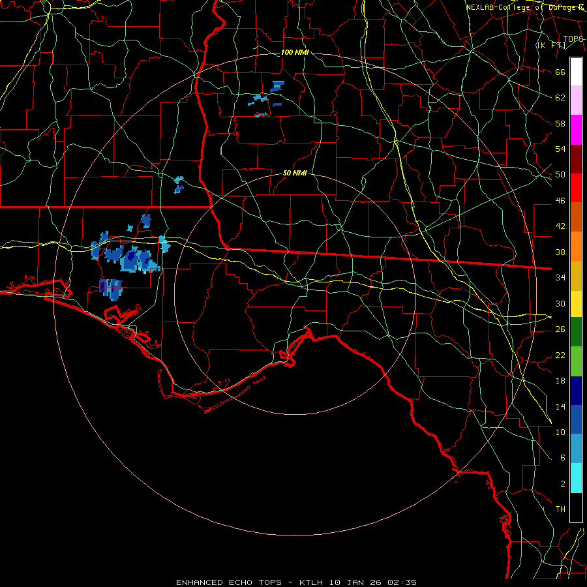This screenshot has height=587, width=587.
Task: Click the "100 NMI" range ring label
Action: click(295, 52)
